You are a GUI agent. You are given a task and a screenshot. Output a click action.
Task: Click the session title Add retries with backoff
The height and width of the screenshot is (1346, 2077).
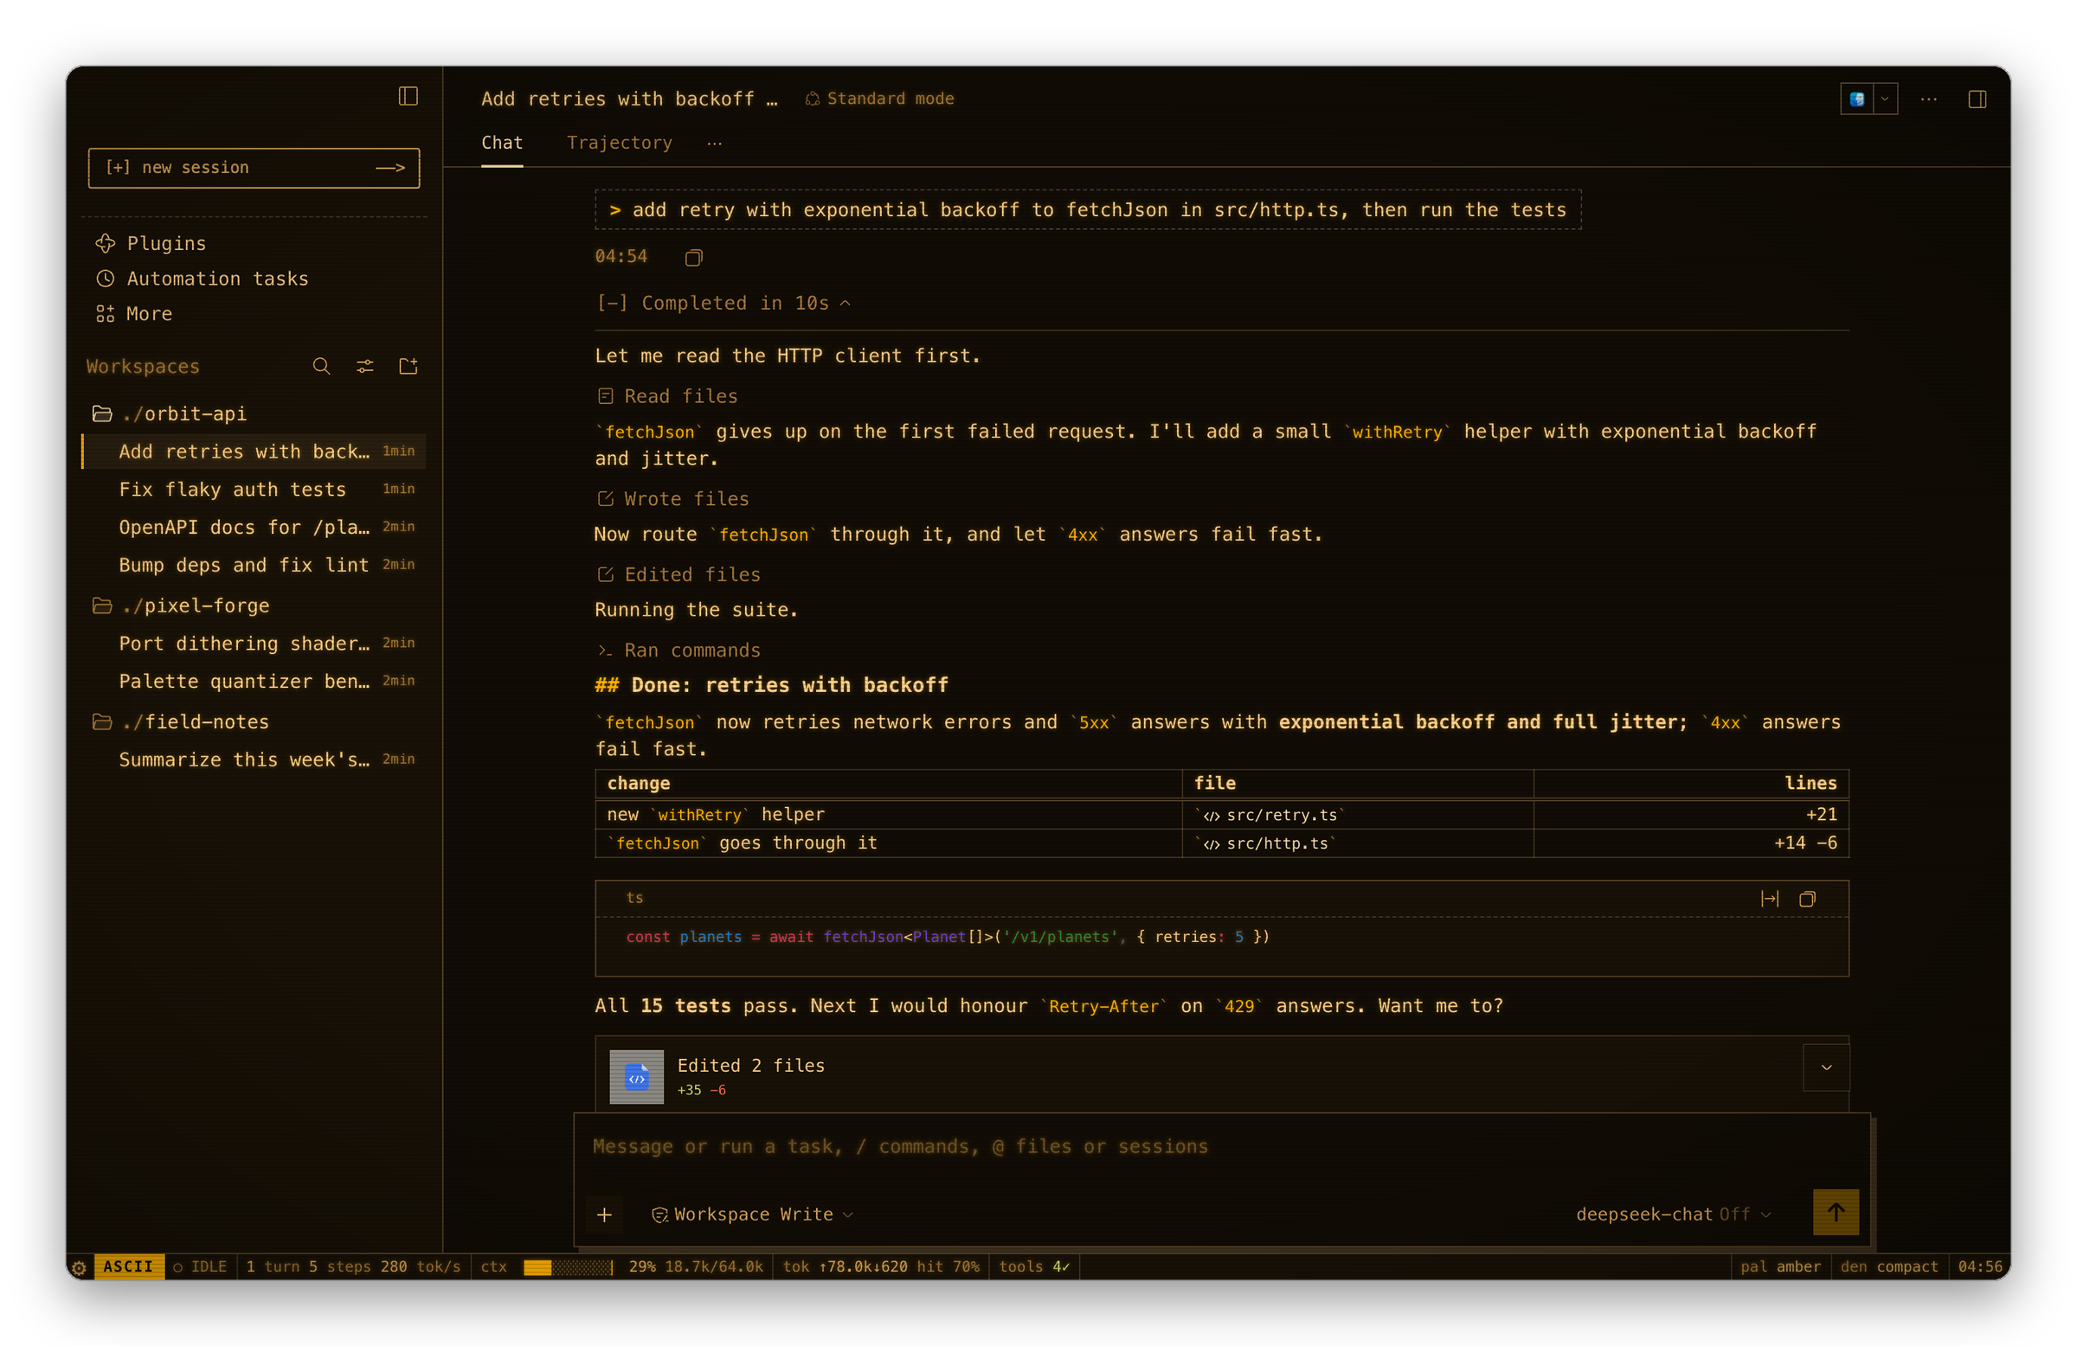[x=629, y=99]
